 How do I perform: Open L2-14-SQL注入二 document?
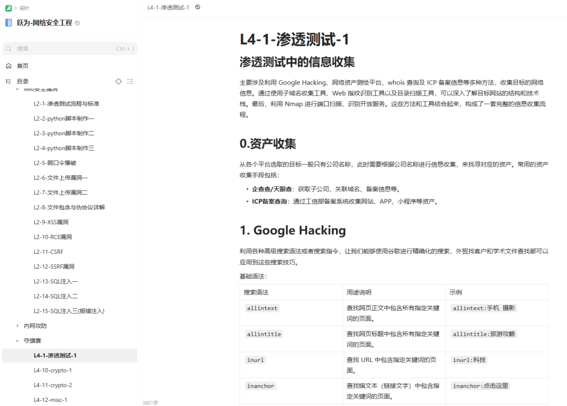(x=56, y=296)
